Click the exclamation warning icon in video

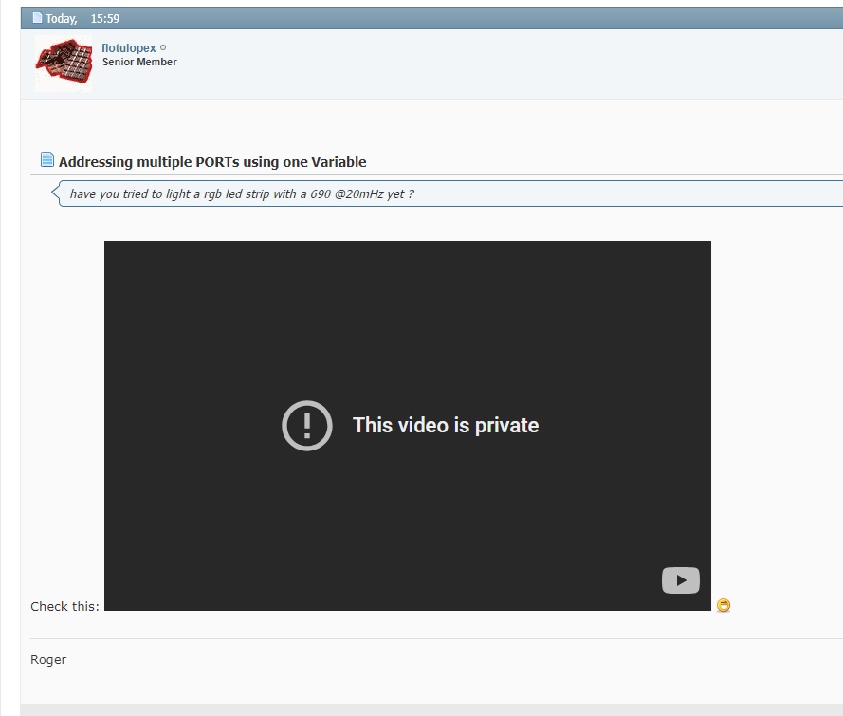307,426
